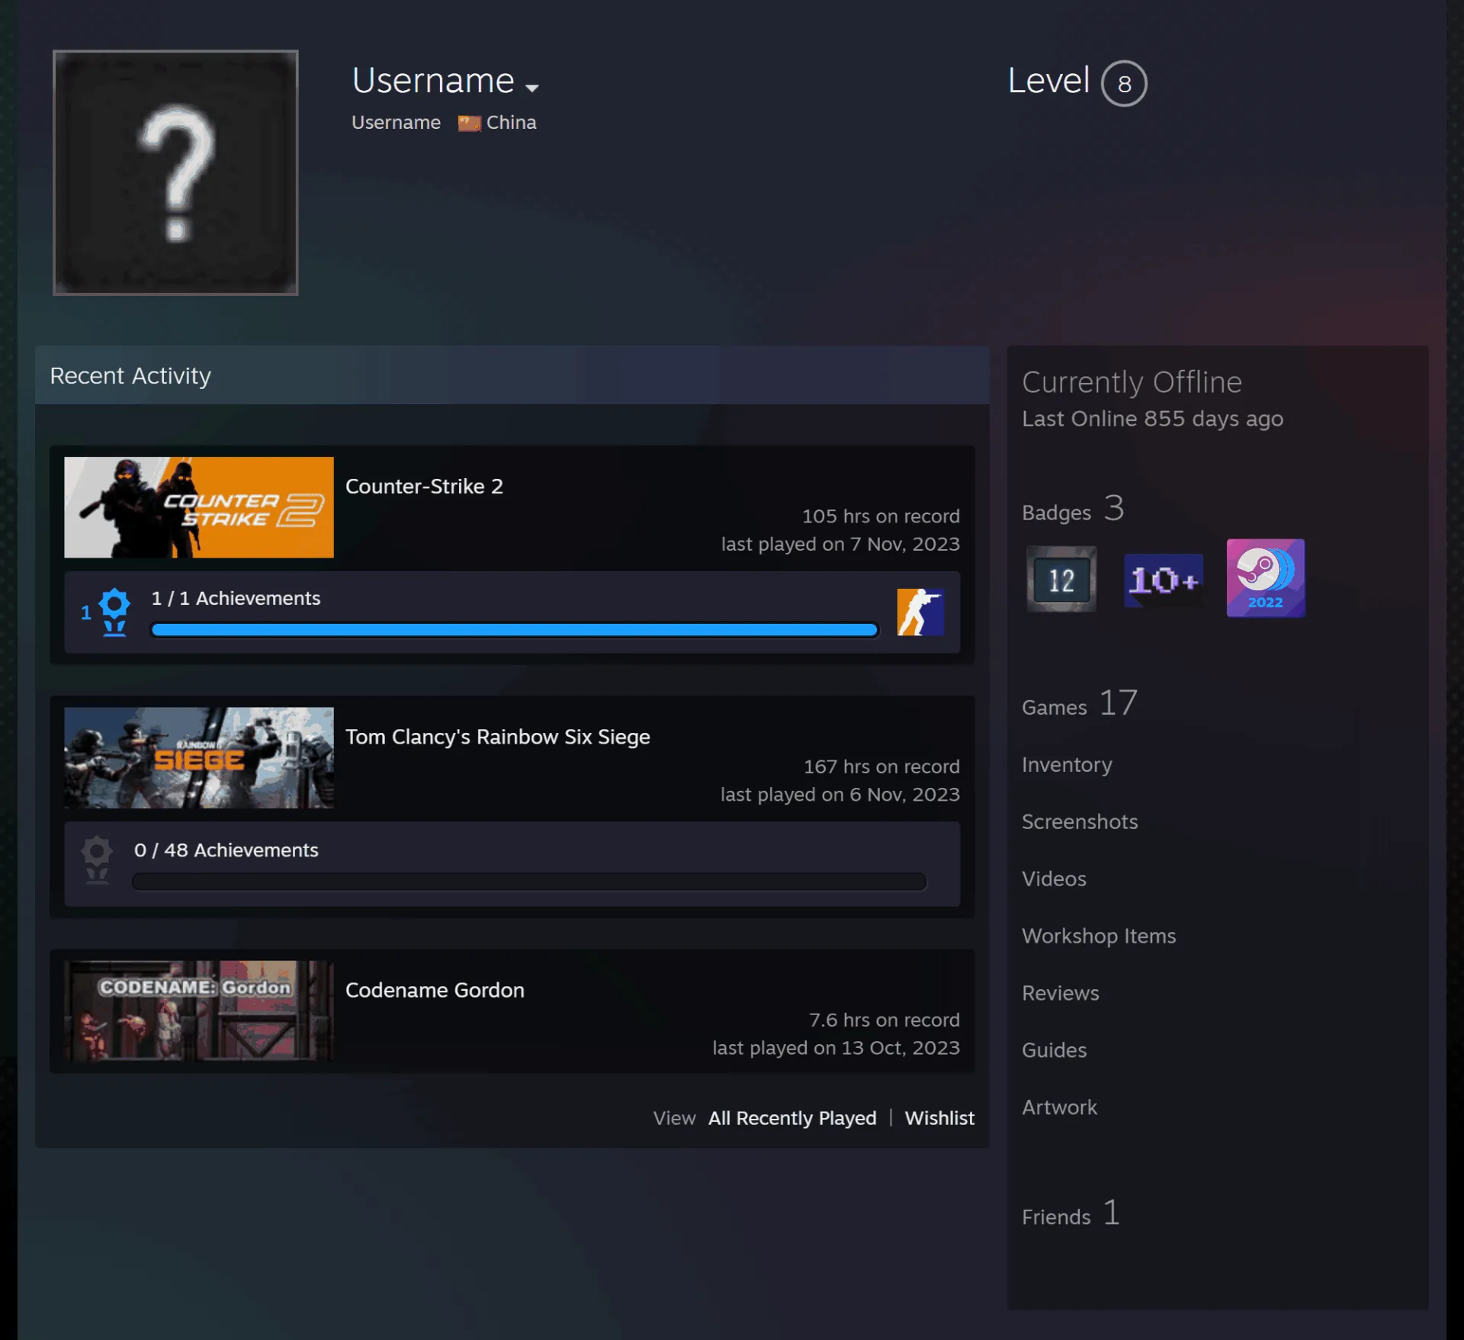Open the Counter-Strike 2 game thumbnail

[x=199, y=507]
